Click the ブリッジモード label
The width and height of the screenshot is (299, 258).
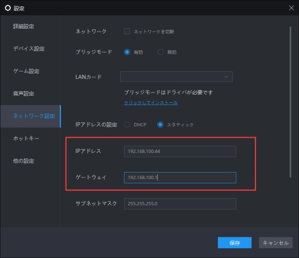(x=94, y=52)
